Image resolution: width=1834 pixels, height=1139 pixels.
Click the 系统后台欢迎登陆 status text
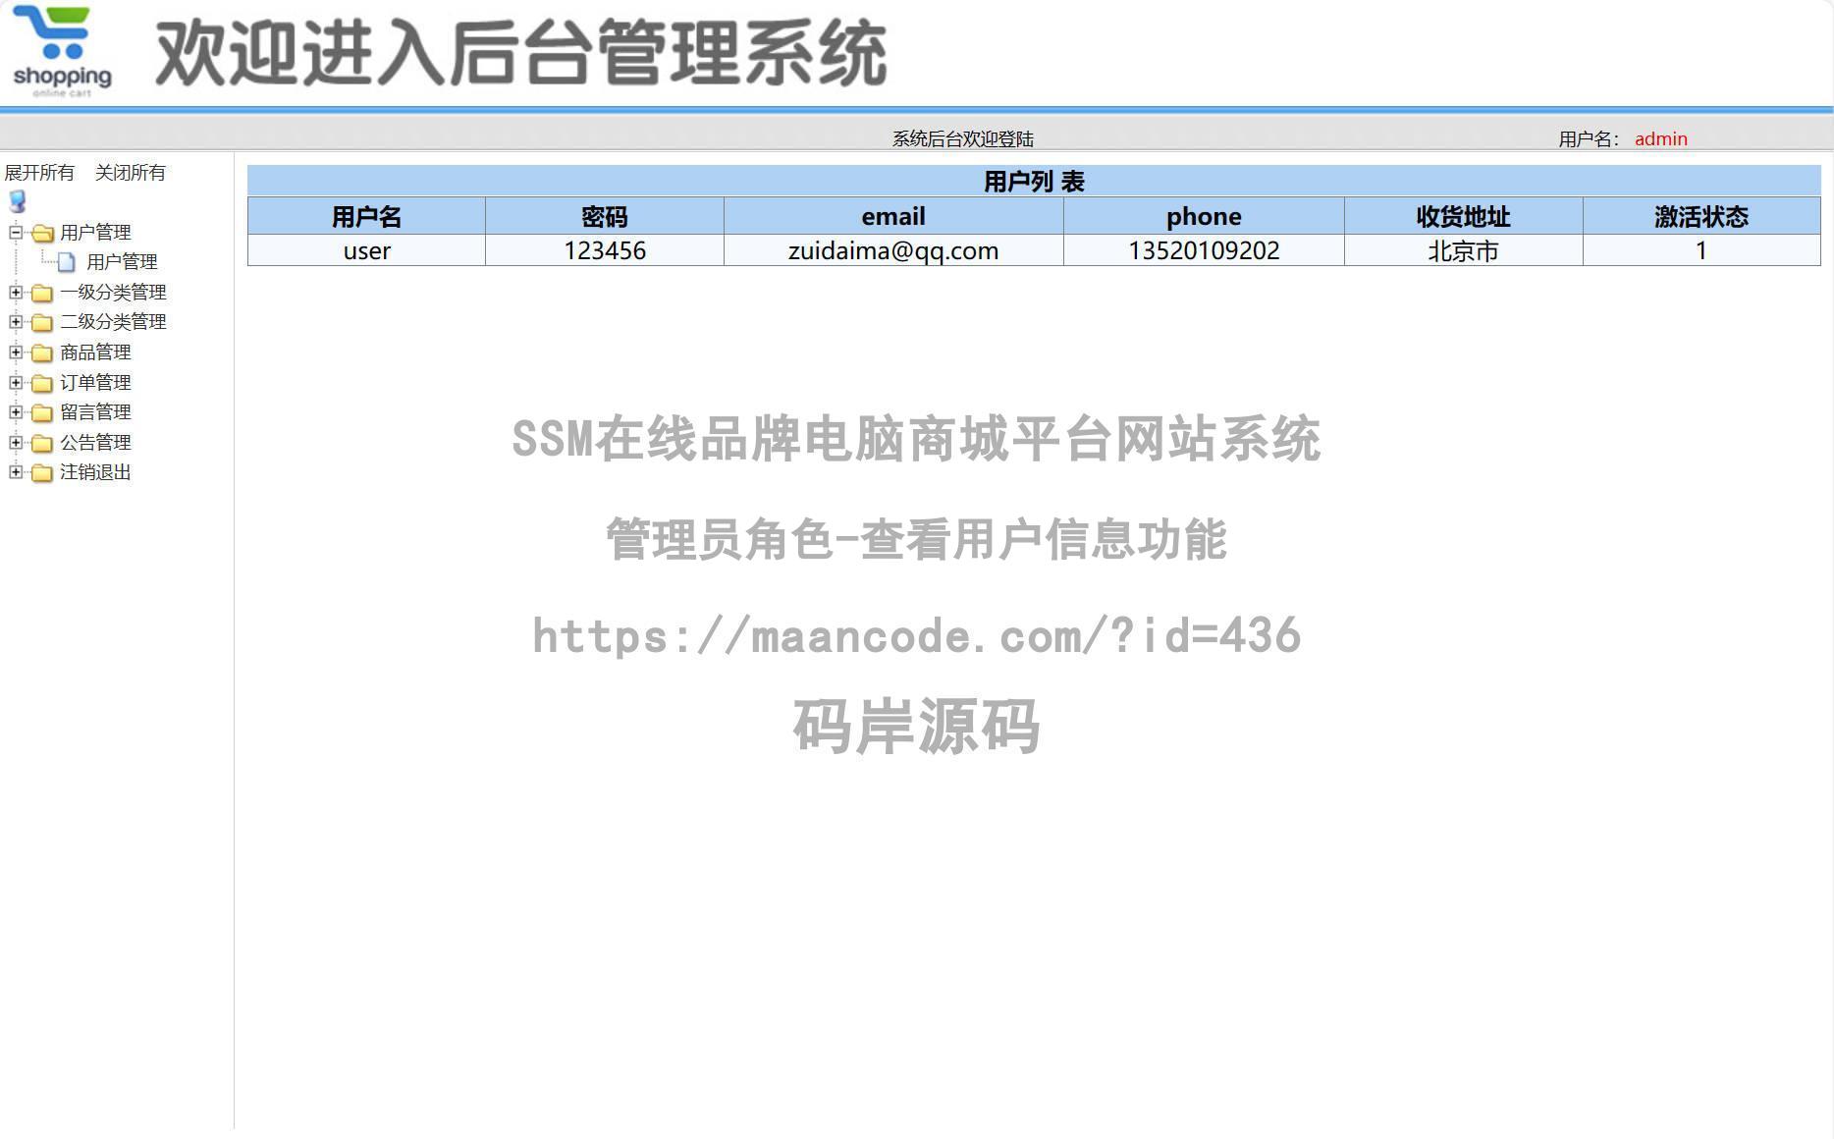point(962,139)
